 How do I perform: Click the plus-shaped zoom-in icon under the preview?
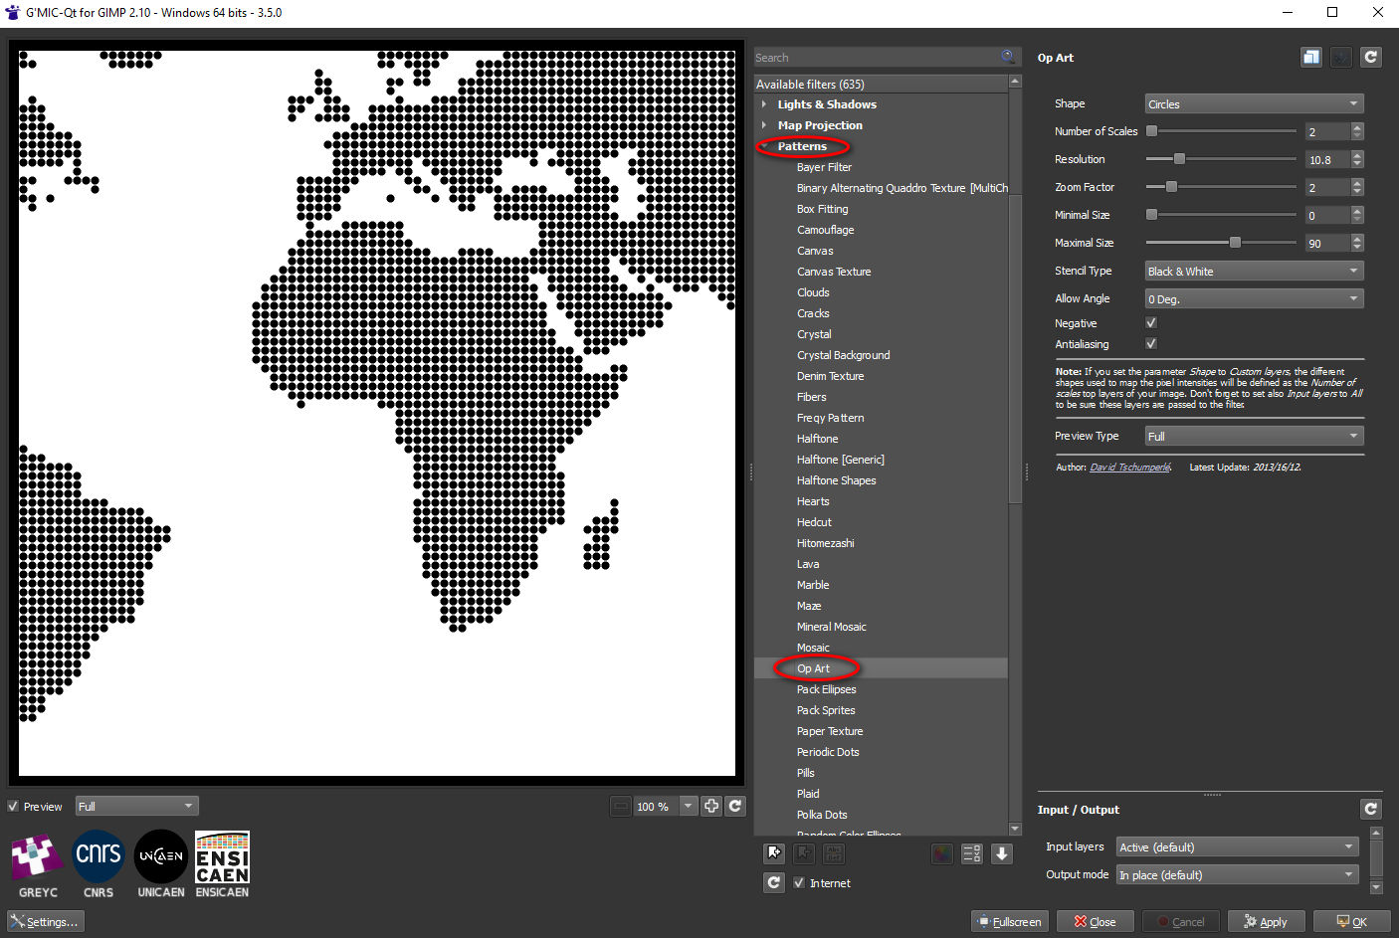[x=711, y=806]
